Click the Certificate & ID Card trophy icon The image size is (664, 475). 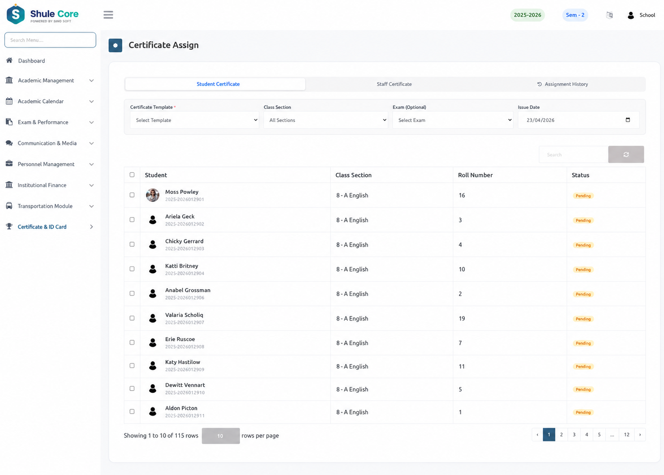click(9, 227)
